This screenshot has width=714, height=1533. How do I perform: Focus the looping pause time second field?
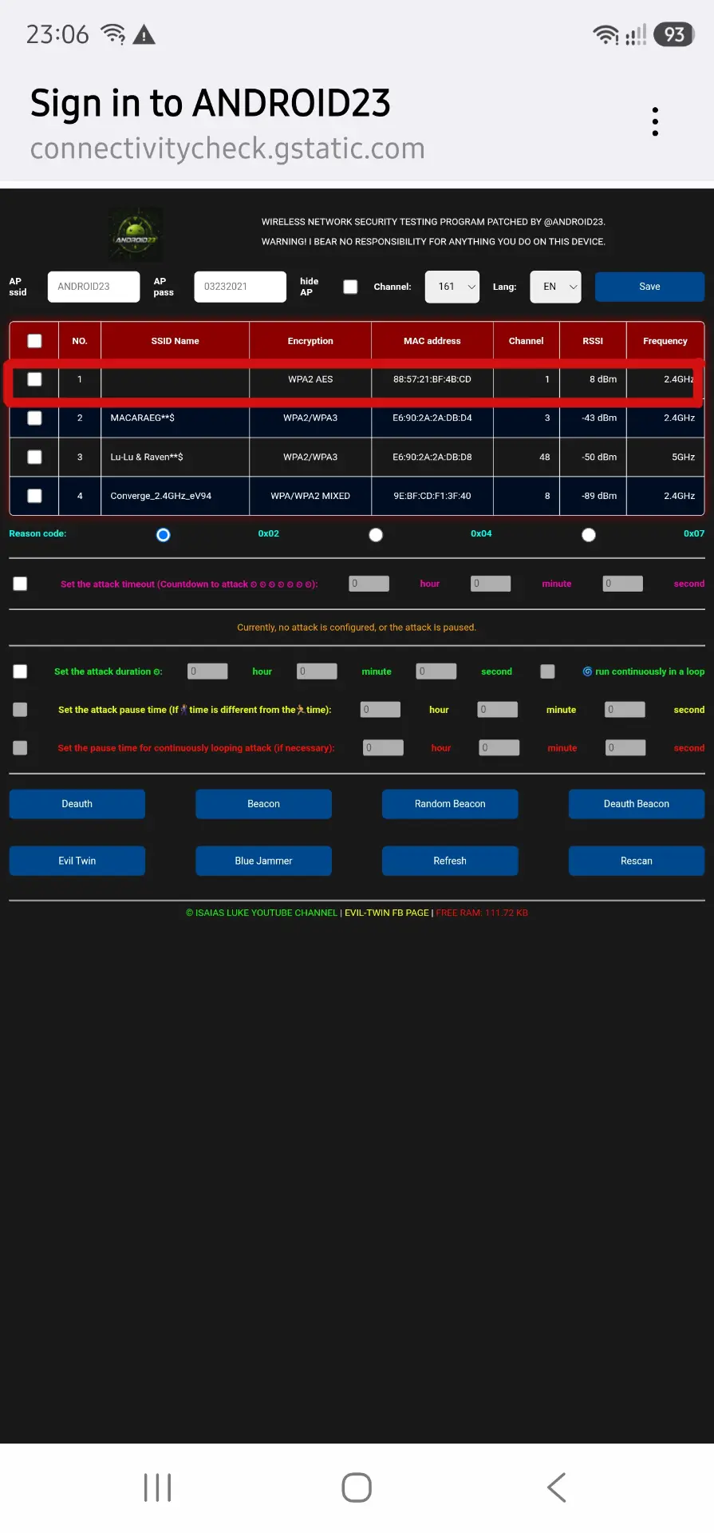coord(625,748)
